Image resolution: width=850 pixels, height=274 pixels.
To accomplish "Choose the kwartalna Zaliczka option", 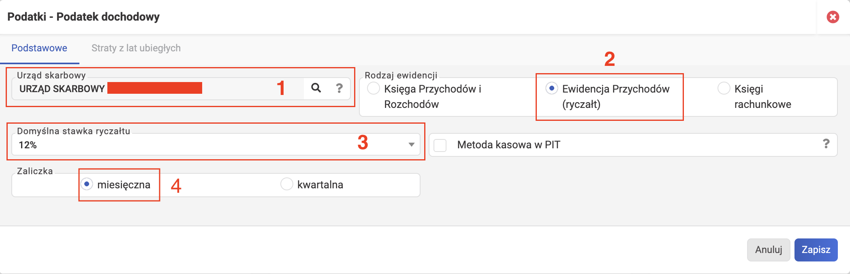I will [x=286, y=184].
